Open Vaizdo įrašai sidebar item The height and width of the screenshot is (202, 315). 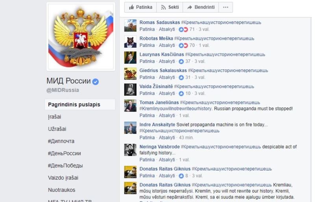point(63,178)
